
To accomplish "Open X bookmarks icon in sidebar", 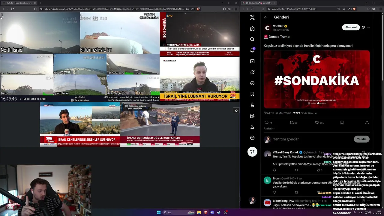I will tap(252, 94).
